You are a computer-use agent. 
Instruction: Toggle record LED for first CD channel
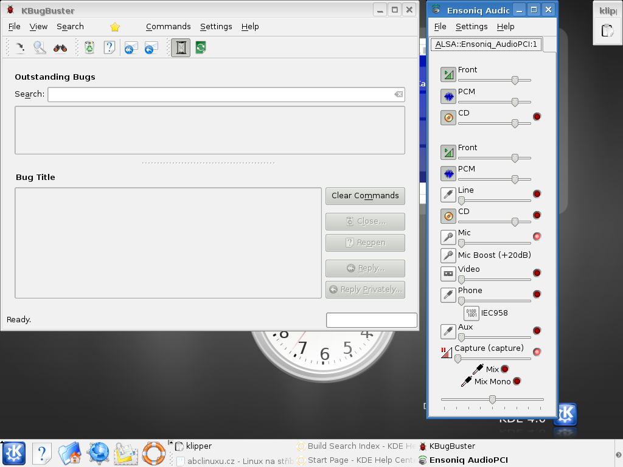tap(537, 117)
